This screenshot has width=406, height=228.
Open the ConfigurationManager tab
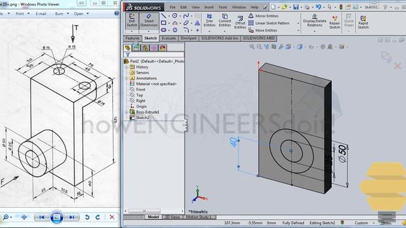[145, 48]
